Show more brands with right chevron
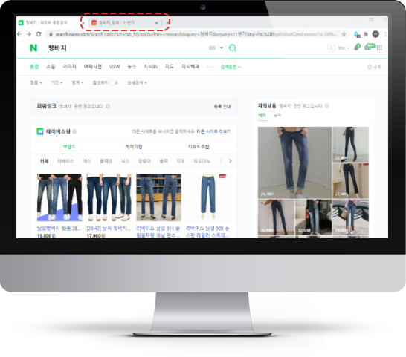 [x=230, y=161]
